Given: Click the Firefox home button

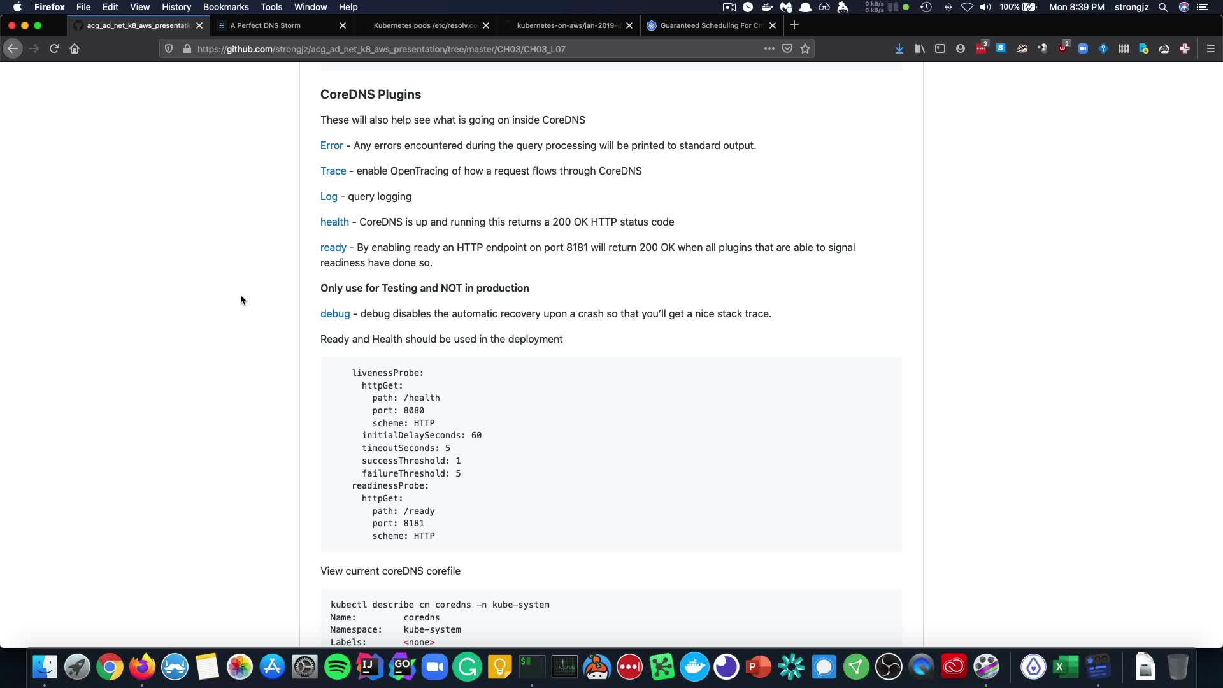Looking at the screenshot, I should 75,48.
